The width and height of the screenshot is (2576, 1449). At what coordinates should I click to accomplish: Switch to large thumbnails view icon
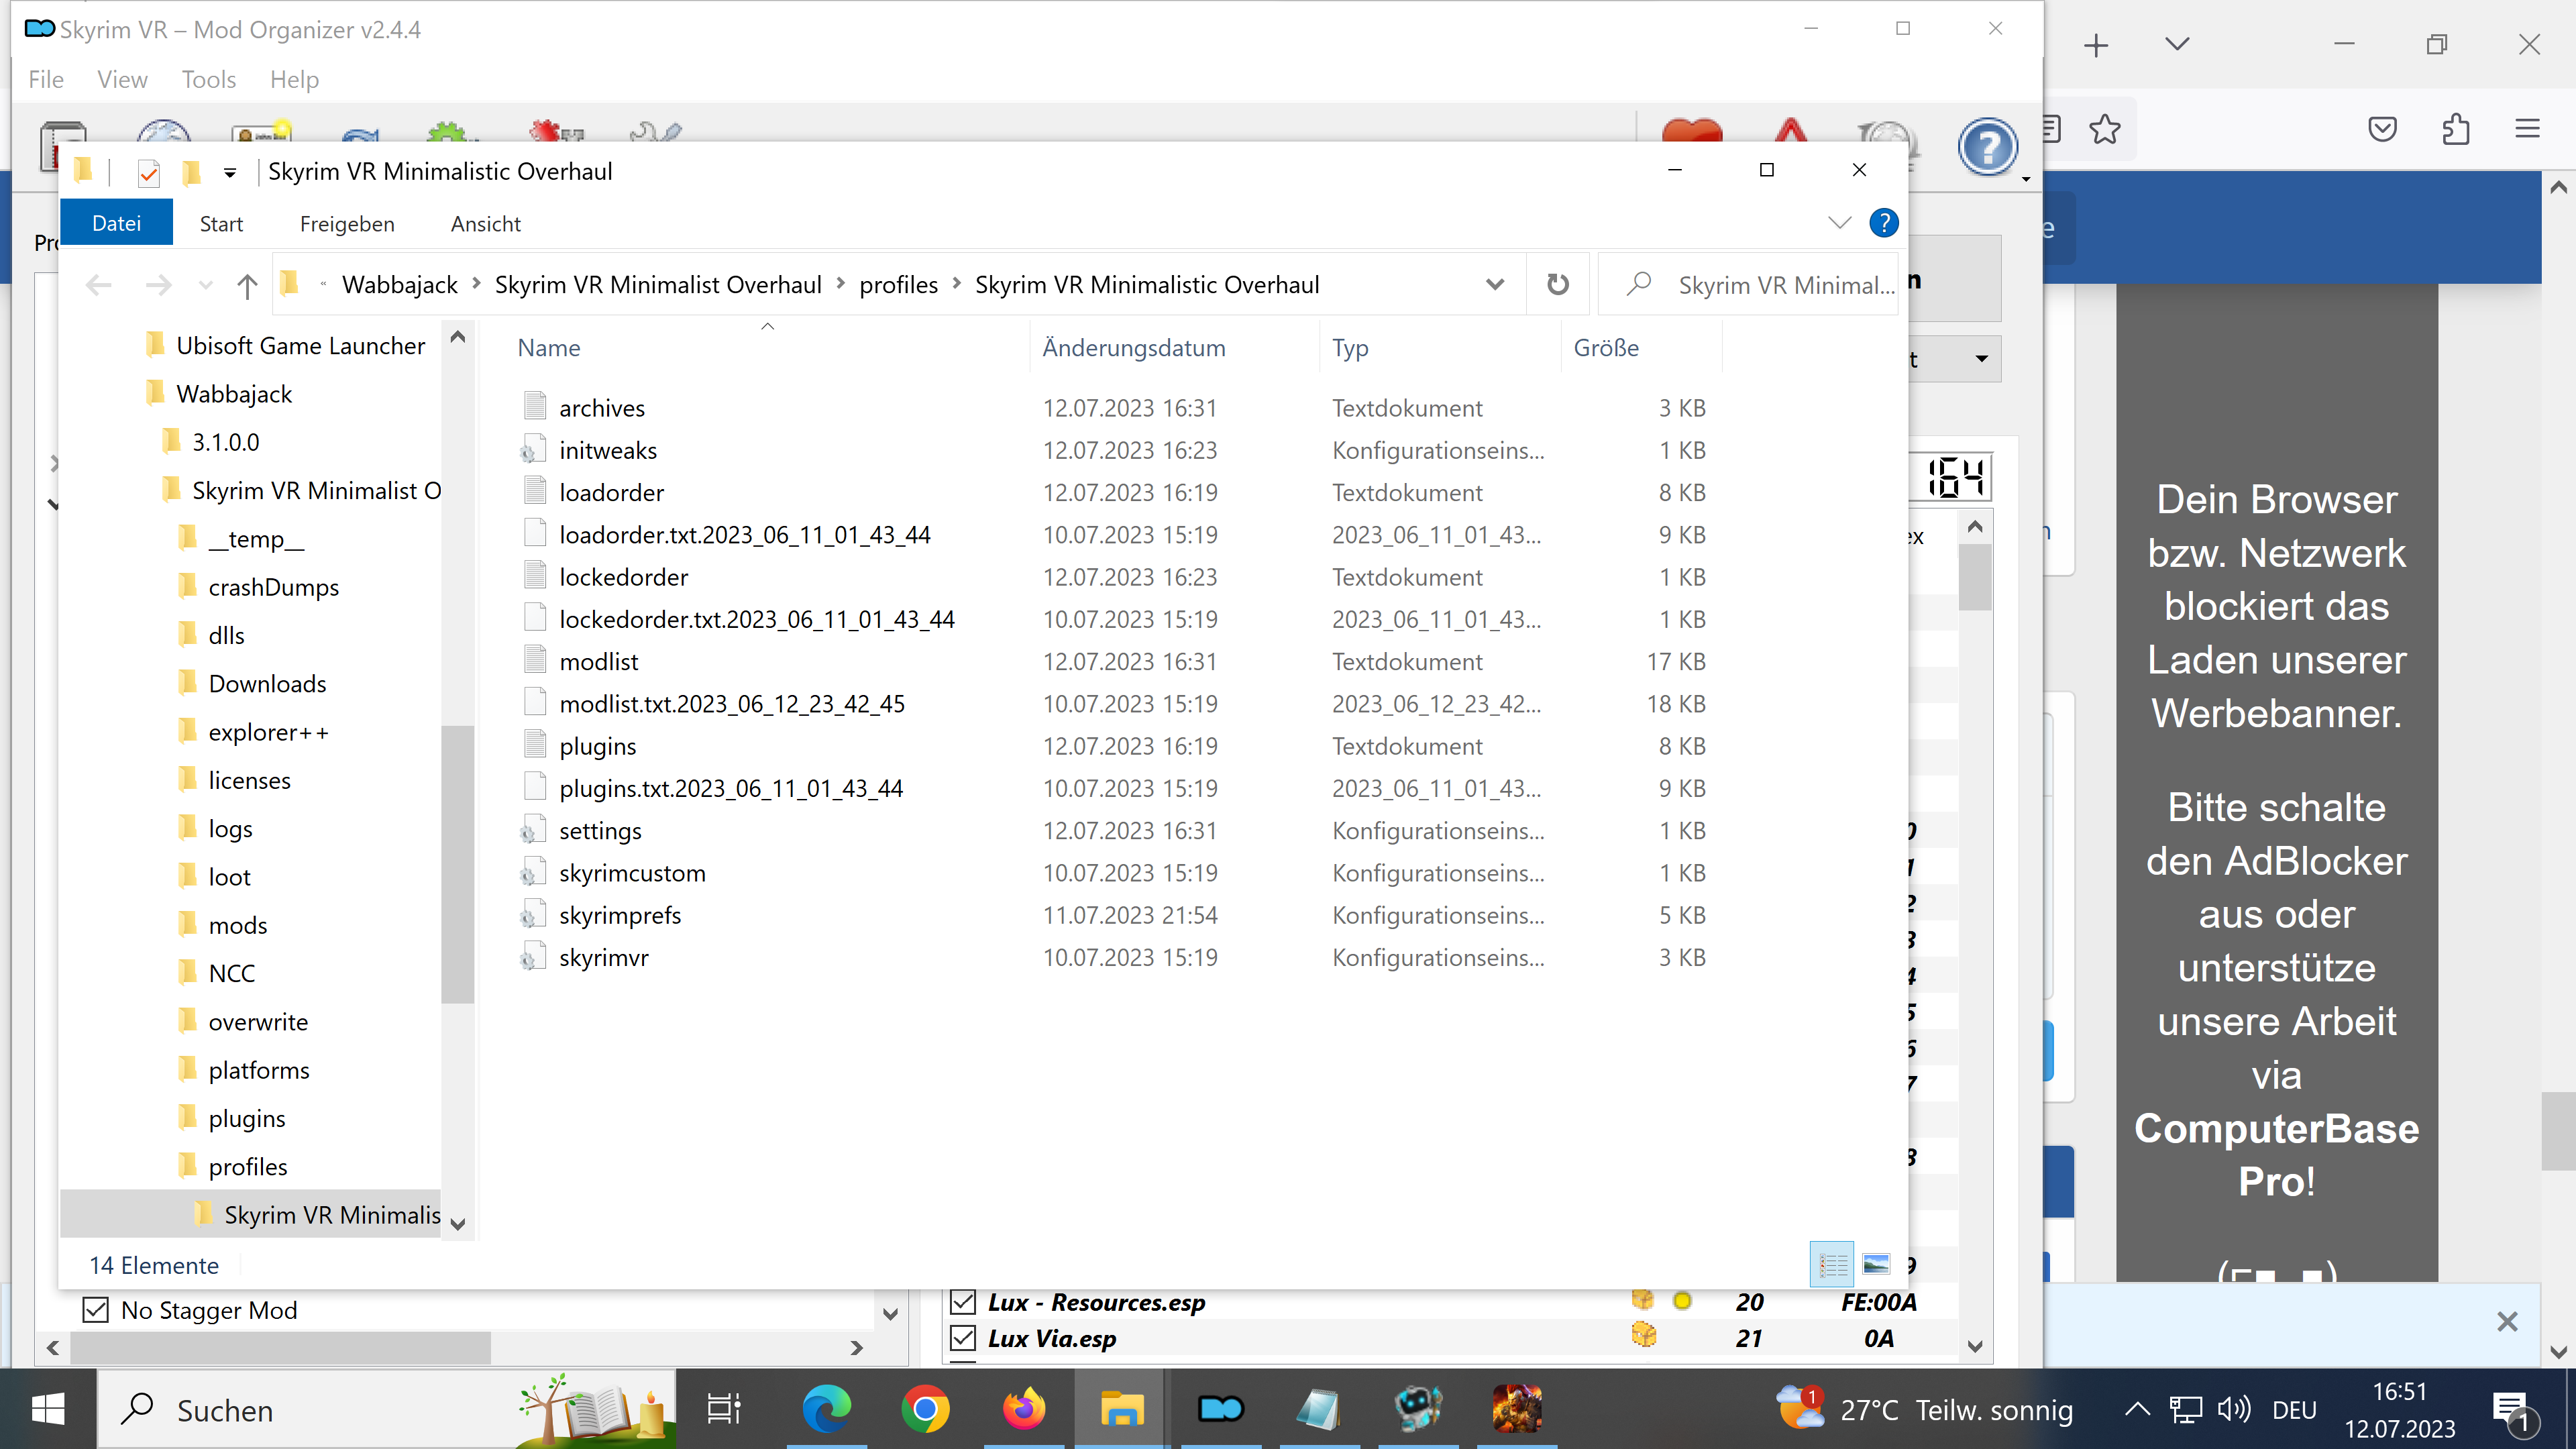tap(1876, 1264)
